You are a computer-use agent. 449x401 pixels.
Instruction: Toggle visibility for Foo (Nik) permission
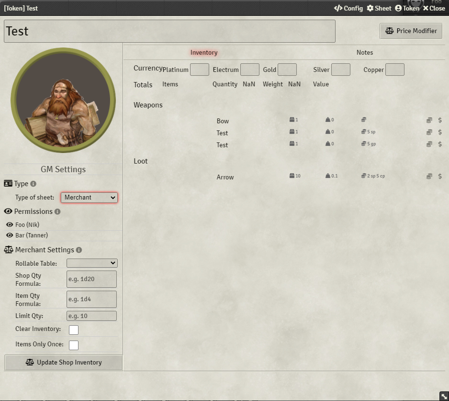(11, 224)
